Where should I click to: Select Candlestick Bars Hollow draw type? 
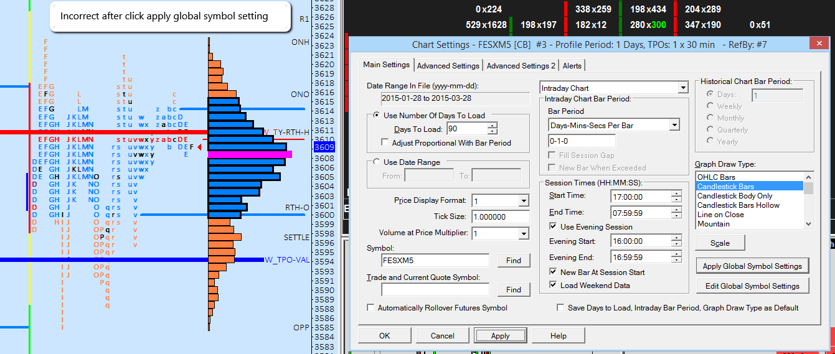750,205
